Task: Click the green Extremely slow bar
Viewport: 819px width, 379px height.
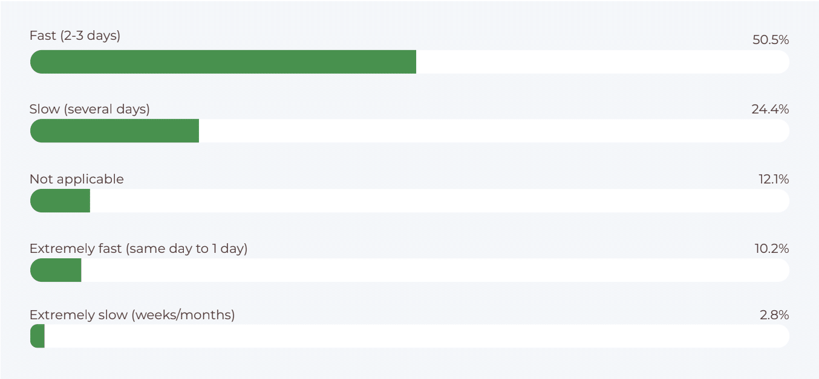Action: click(x=38, y=336)
